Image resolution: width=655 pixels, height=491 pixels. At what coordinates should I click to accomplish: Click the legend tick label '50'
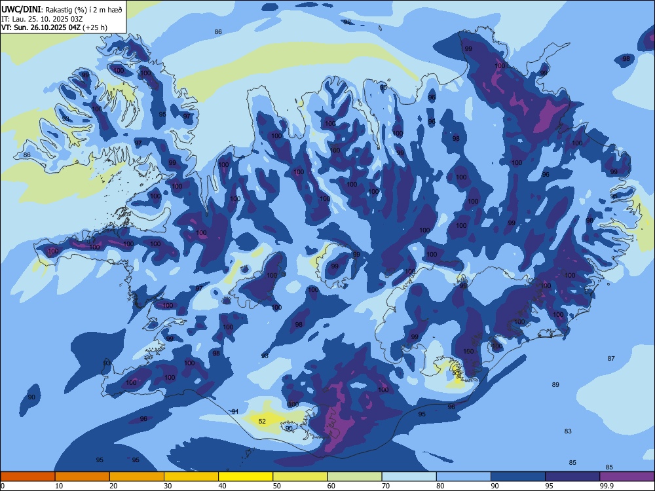point(277,486)
